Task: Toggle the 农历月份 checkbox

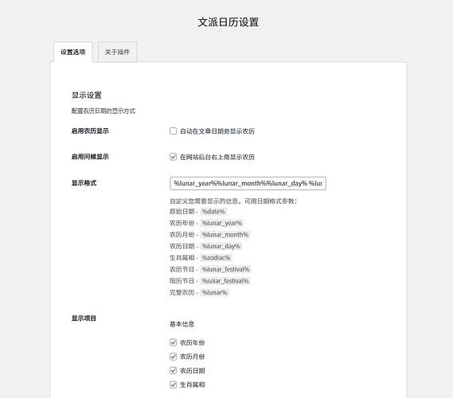Action: point(173,357)
